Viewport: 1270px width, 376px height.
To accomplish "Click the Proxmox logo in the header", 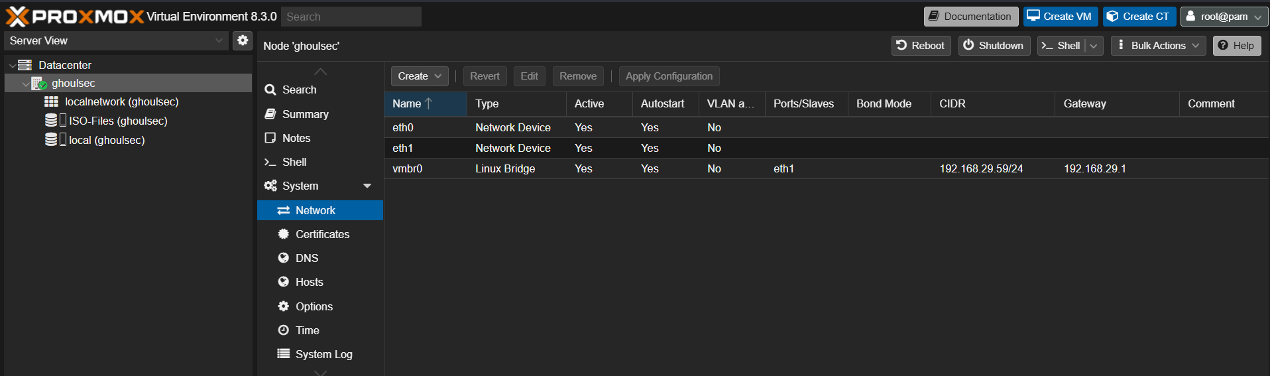I will coord(74,17).
